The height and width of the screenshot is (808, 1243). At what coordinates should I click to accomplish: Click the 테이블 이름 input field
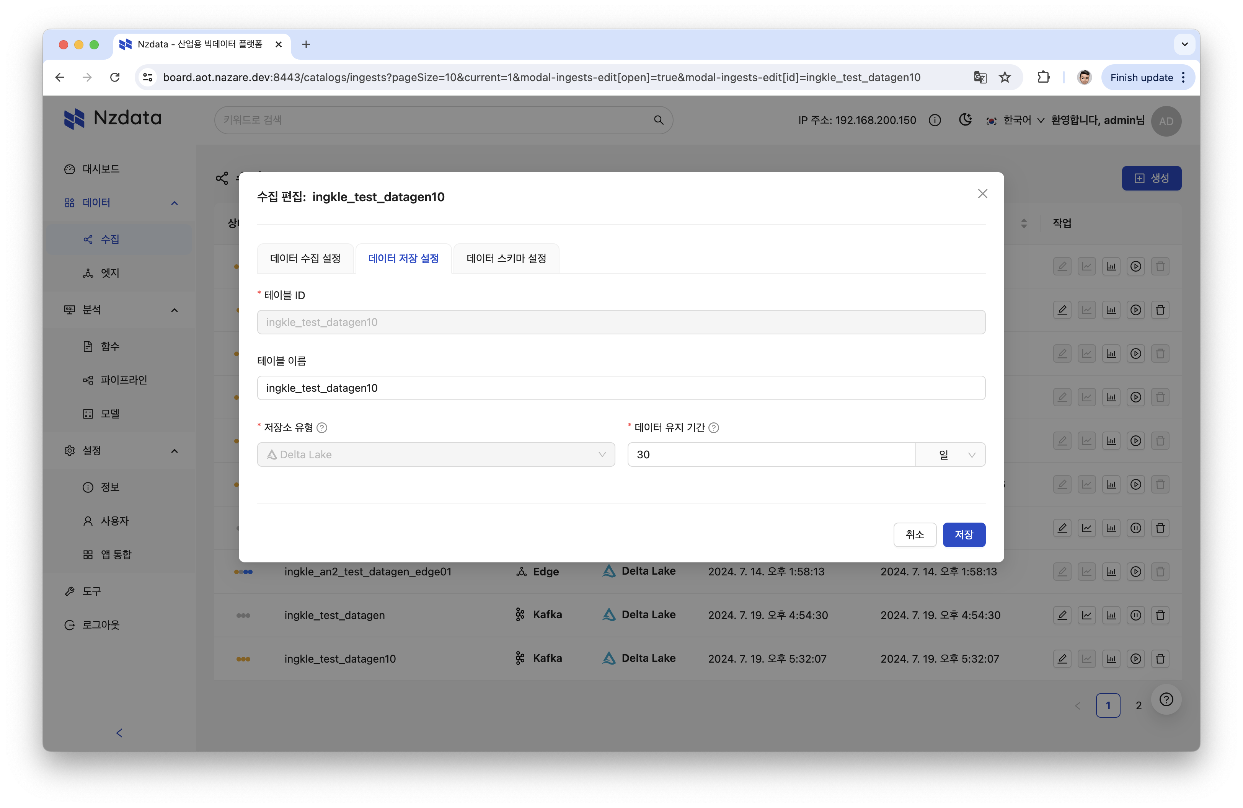pos(621,388)
